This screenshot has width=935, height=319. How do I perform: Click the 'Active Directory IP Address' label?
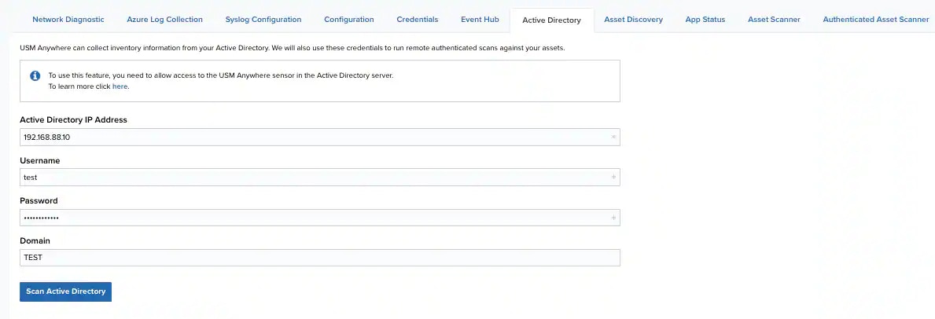(73, 120)
